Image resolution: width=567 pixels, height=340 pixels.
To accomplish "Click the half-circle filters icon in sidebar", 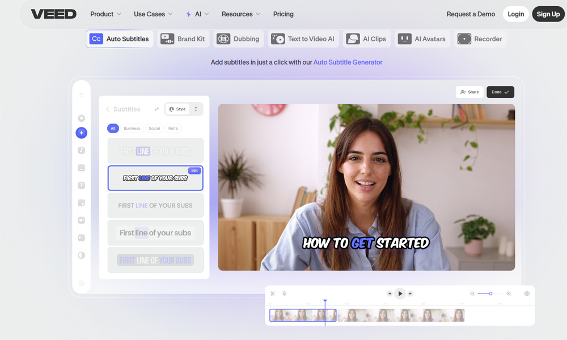I will pyautogui.click(x=81, y=255).
